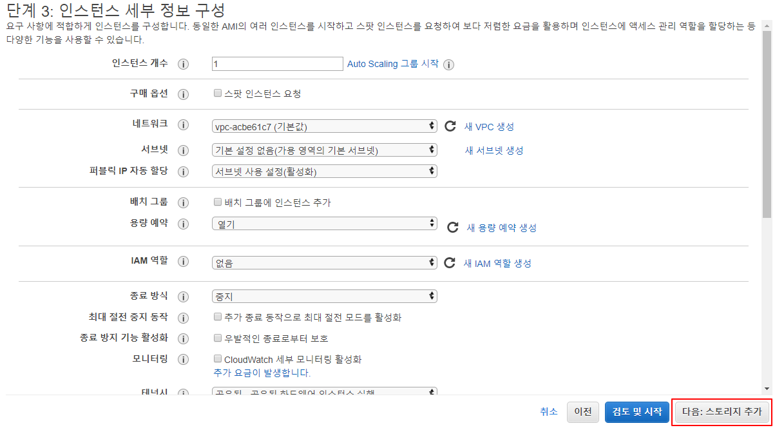Click info icon beside 구매 옵션 label
This screenshot has height=430, width=775.
(183, 95)
